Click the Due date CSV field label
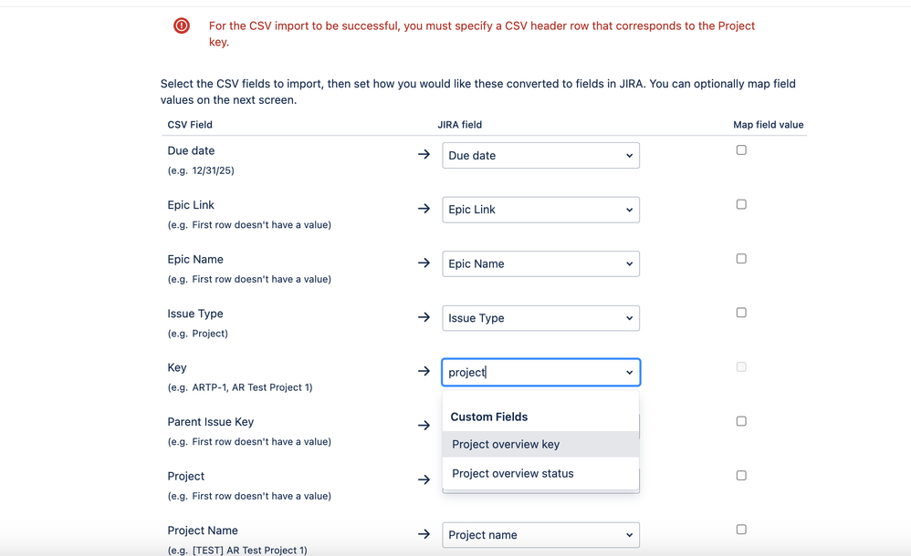911x556 pixels. [x=191, y=151]
